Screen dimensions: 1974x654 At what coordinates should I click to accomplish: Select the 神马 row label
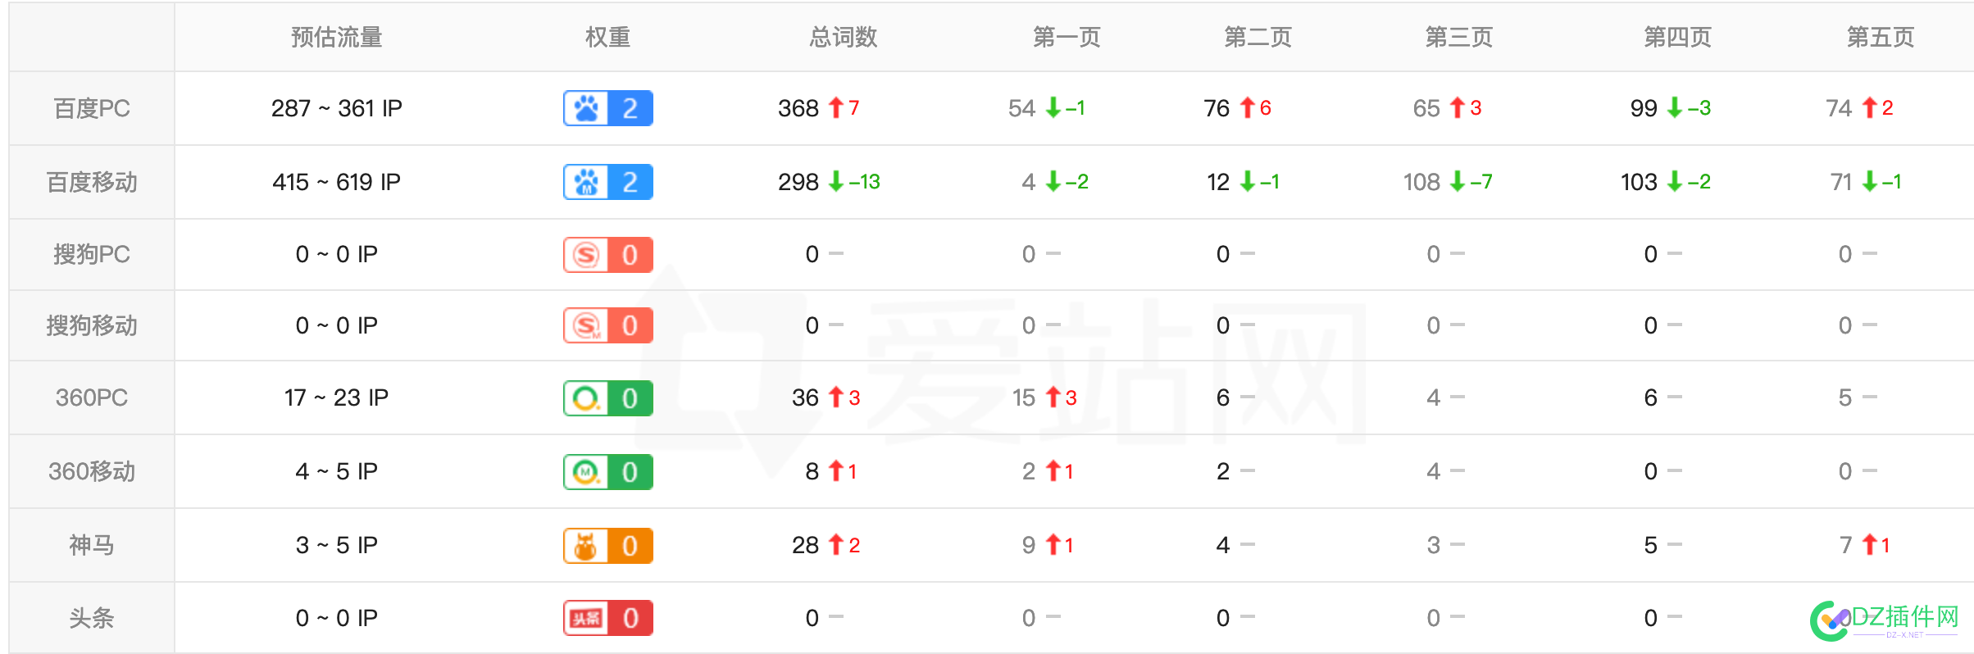pos(92,545)
